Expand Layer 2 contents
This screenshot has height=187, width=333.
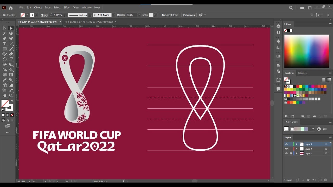coord(296,149)
